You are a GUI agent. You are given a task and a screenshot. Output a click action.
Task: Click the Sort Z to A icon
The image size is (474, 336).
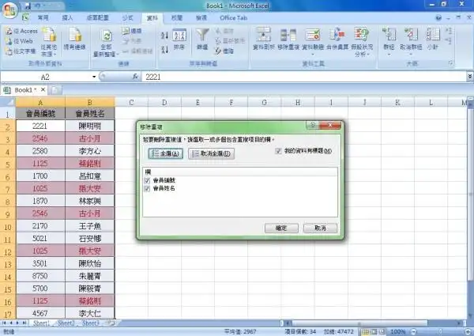164,49
